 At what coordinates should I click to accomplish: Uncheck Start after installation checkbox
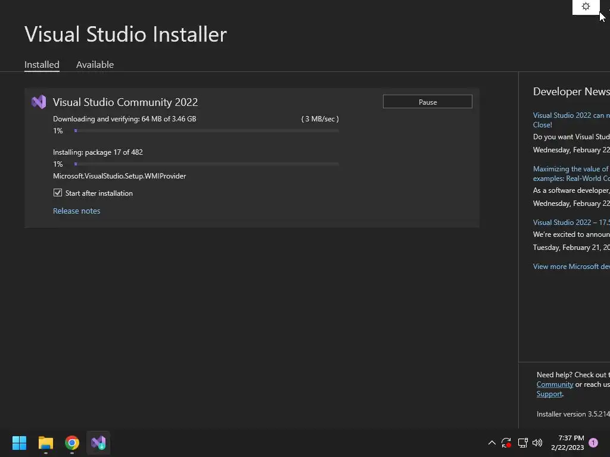point(58,193)
